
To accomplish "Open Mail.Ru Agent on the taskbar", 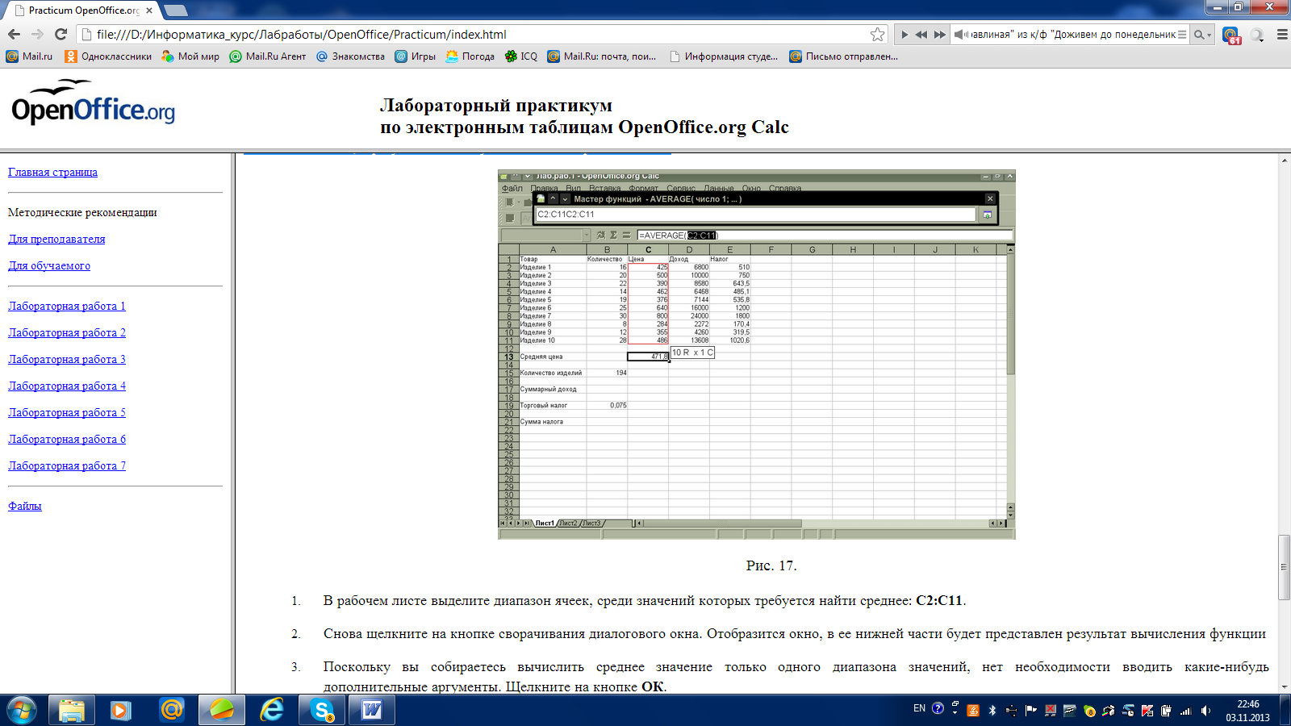I will click(171, 710).
